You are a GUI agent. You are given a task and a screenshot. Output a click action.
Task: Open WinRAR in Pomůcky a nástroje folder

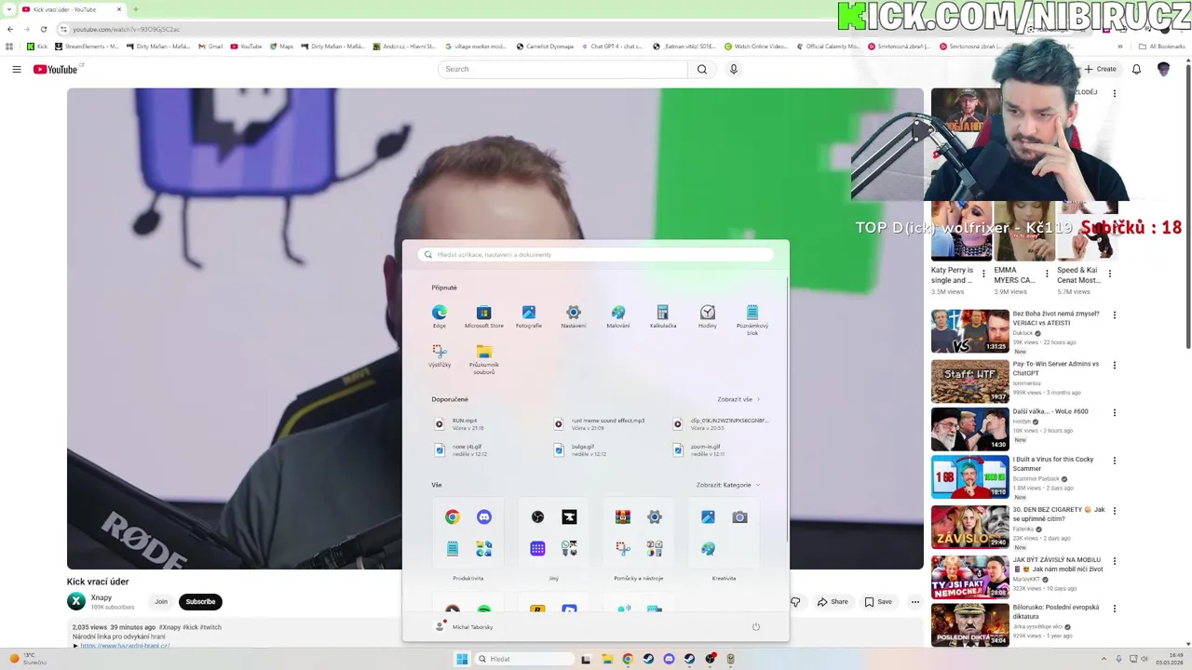point(623,517)
